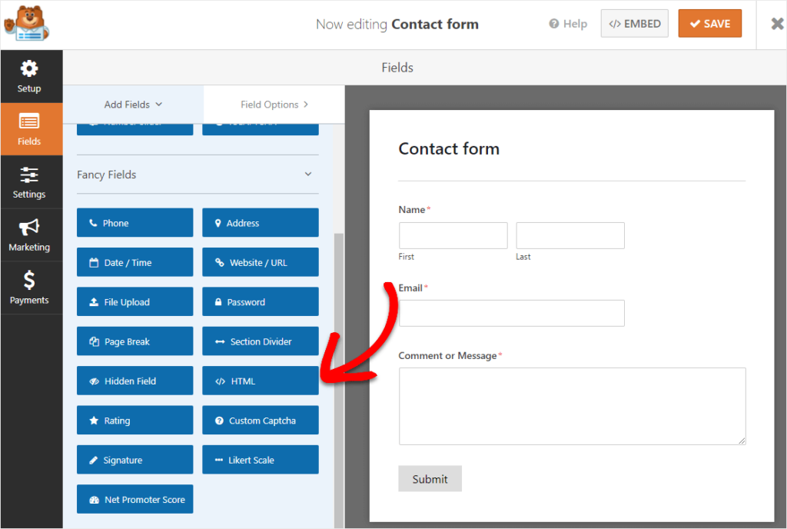Select the Signature field icon
The image size is (787, 529).
[x=134, y=459]
